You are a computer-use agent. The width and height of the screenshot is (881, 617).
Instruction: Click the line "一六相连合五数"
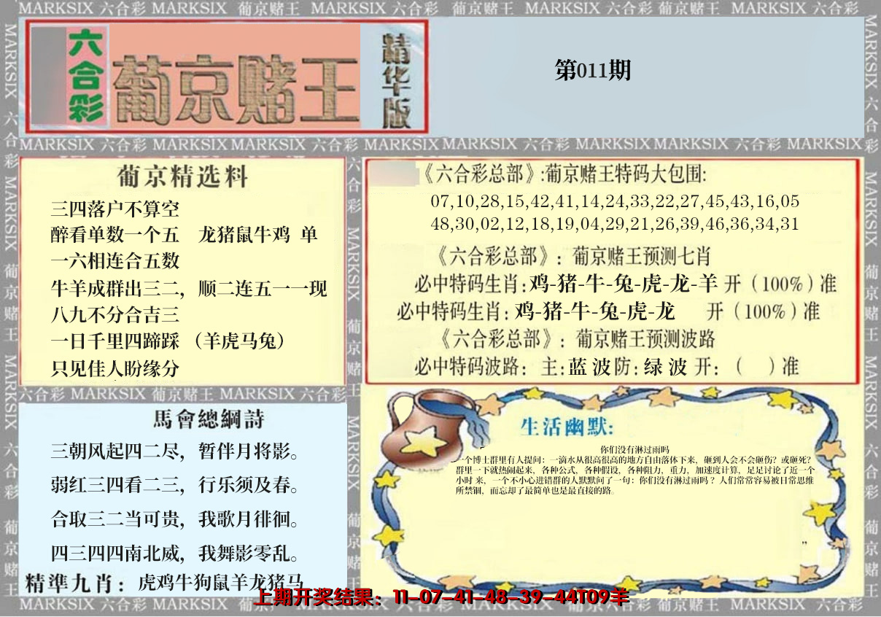(x=115, y=262)
